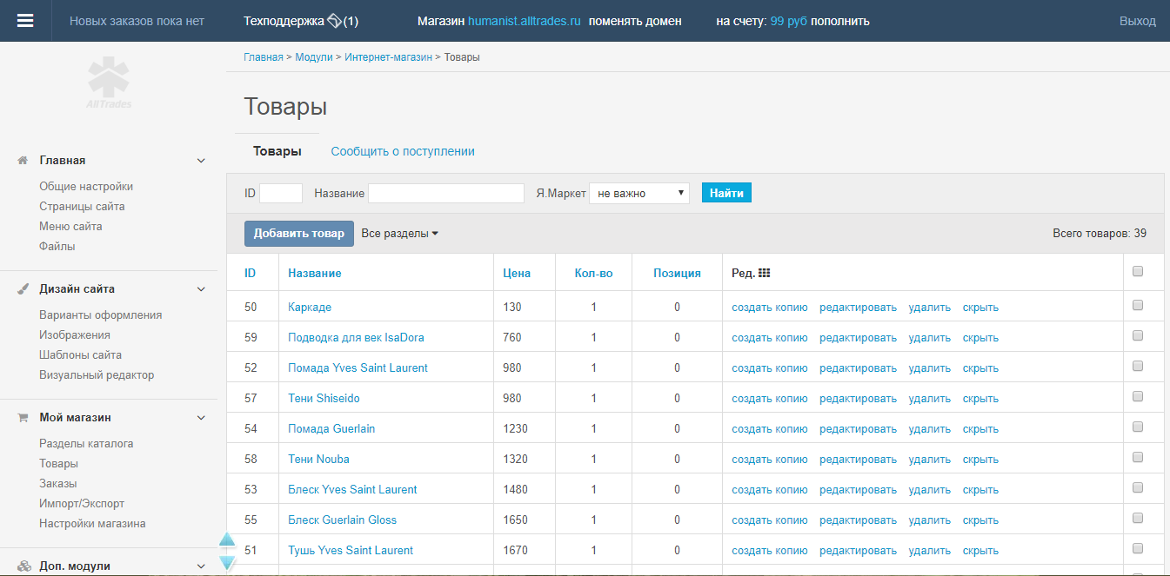
Task: Click the home icon beside Главная
Action: [x=23, y=161]
